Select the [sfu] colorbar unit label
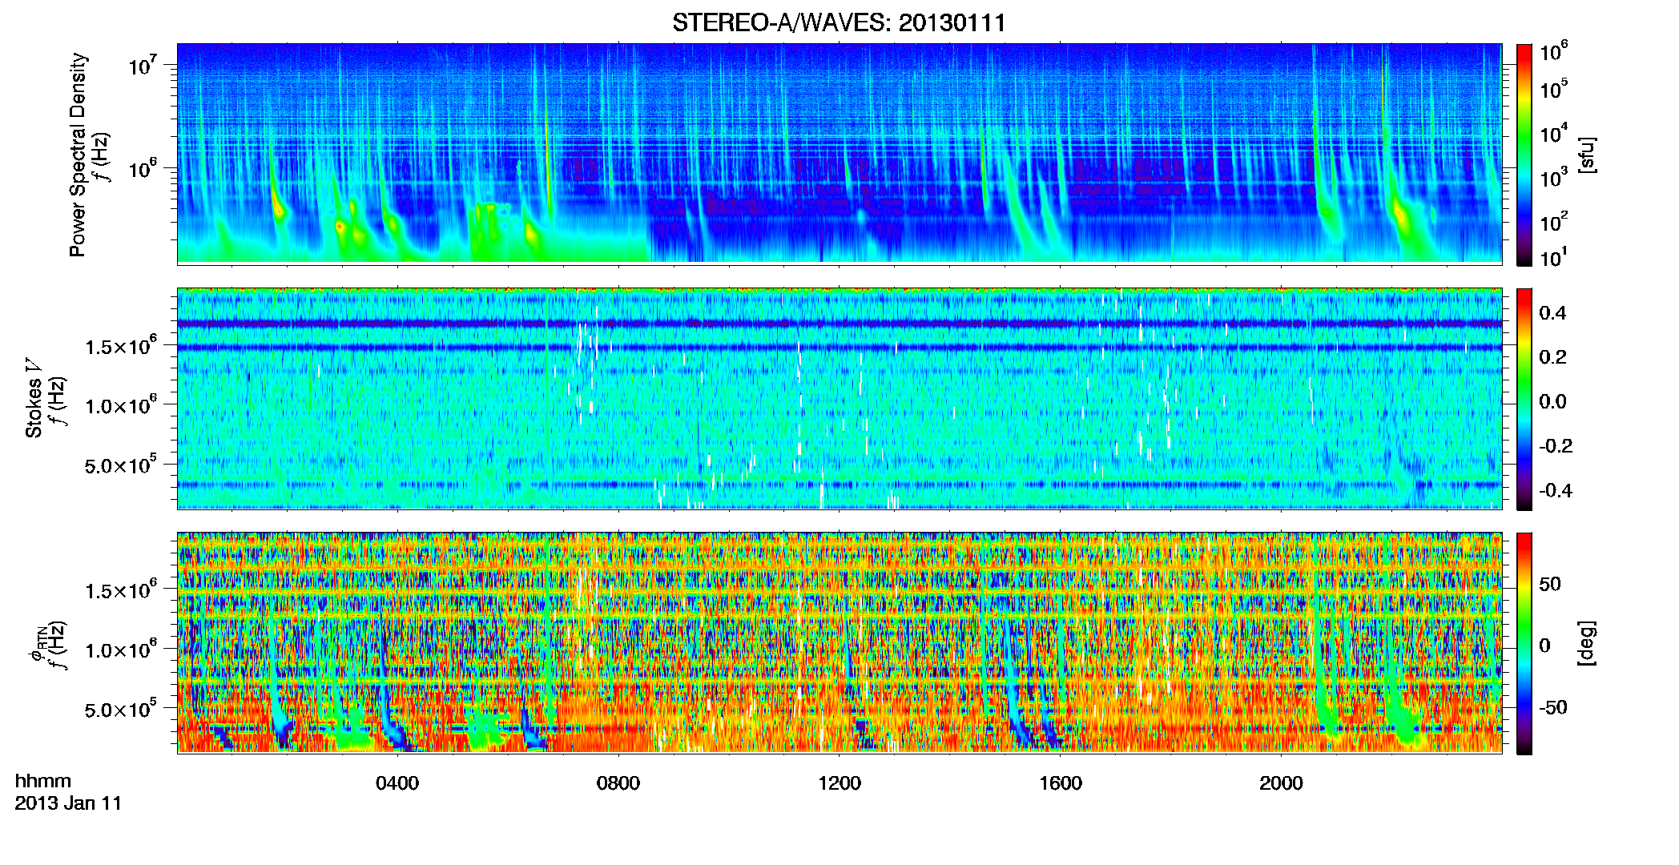Viewport: 1679px width, 865px height. click(1588, 155)
